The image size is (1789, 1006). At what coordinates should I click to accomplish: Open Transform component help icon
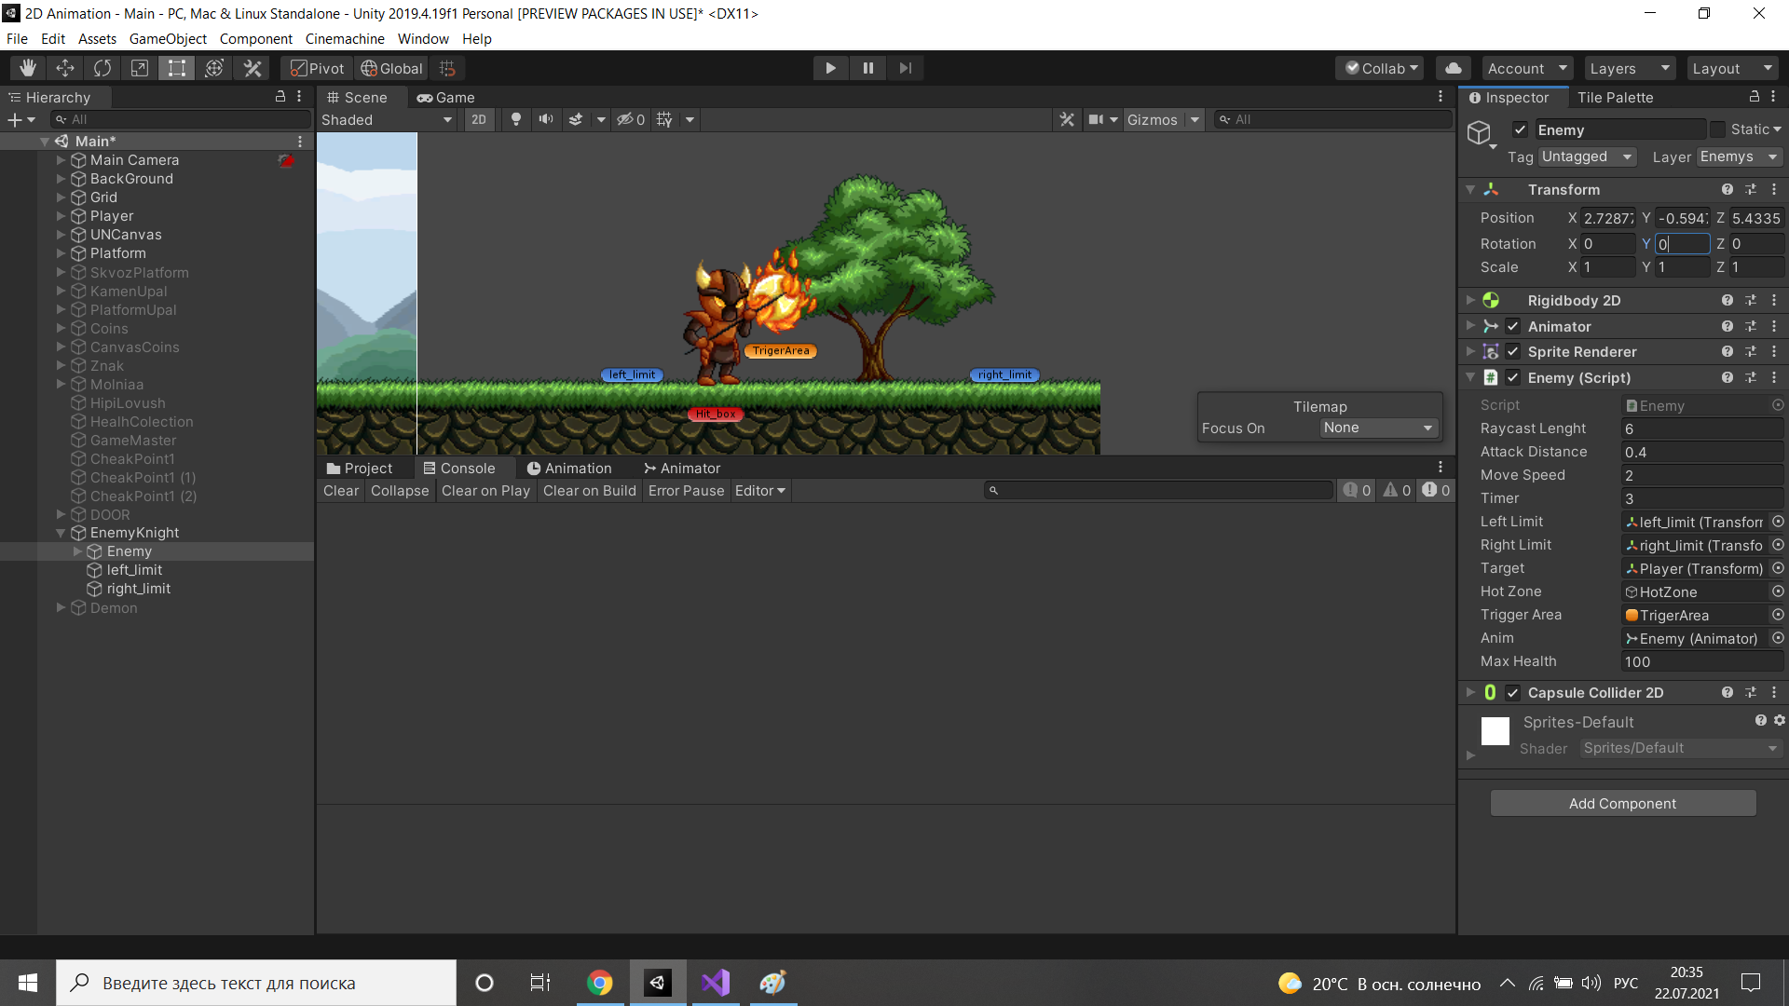pyautogui.click(x=1728, y=189)
